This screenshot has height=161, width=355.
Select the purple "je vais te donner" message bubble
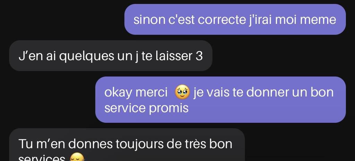(220, 100)
